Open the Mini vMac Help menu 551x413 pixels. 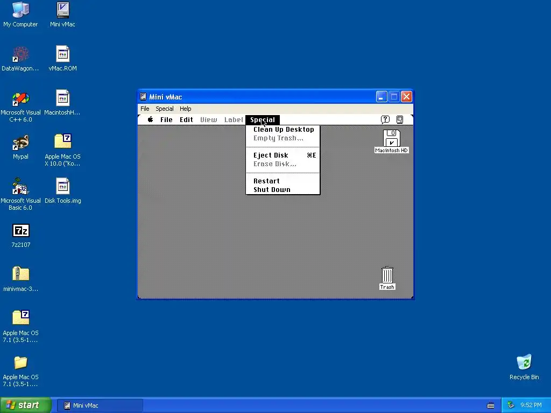pyautogui.click(x=185, y=109)
